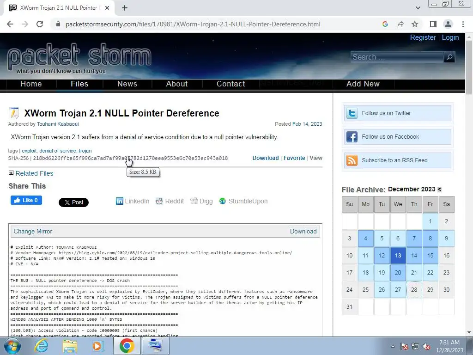Bookmark this page with the star icon
Screen dimensions: 473x355
tap(415, 24)
